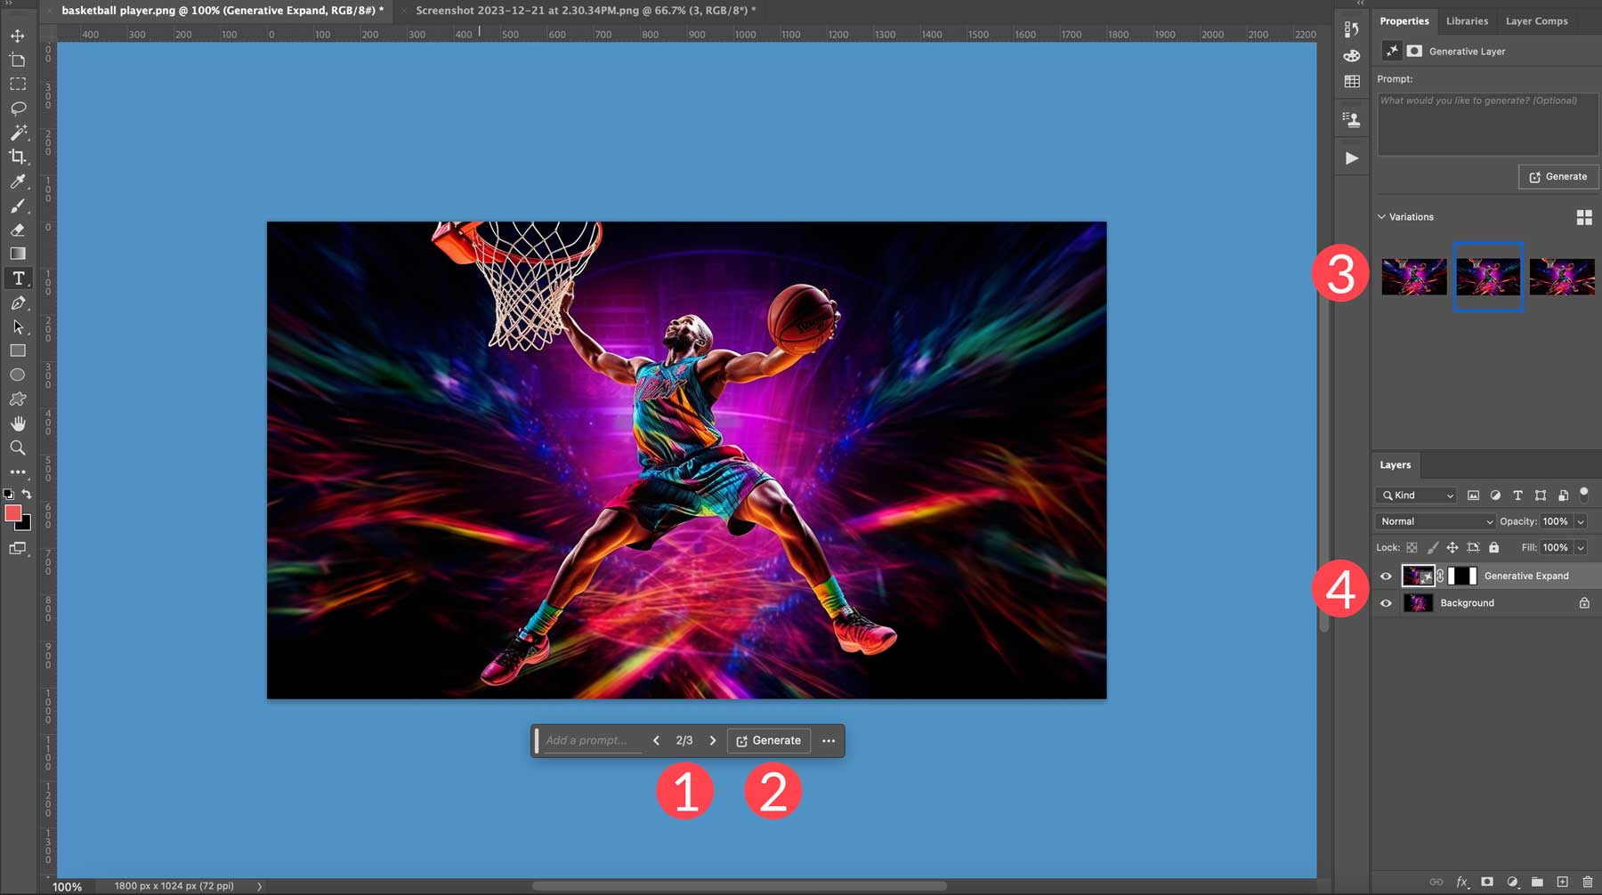This screenshot has height=895, width=1602.
Task: Open the foreground color swatch
Action: tap(12, 512)
